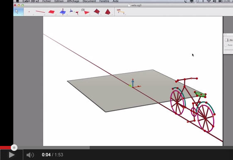Viewport: 233px width, 160px height.
Task: Select the red Plane tool
Action: point(52,12)
